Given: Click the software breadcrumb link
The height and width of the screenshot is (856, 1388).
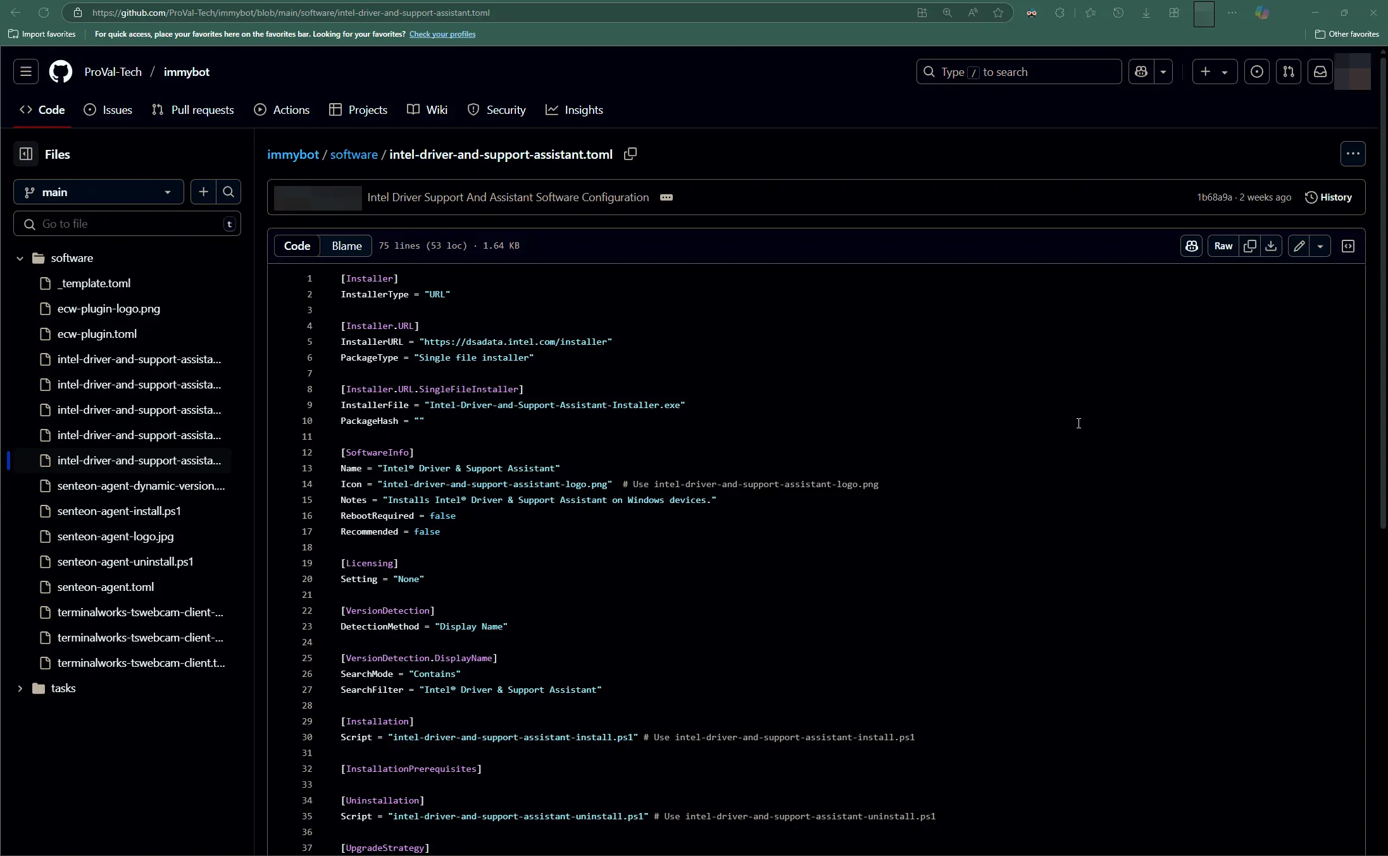Looking at the screenshot, I should [354, 154].
